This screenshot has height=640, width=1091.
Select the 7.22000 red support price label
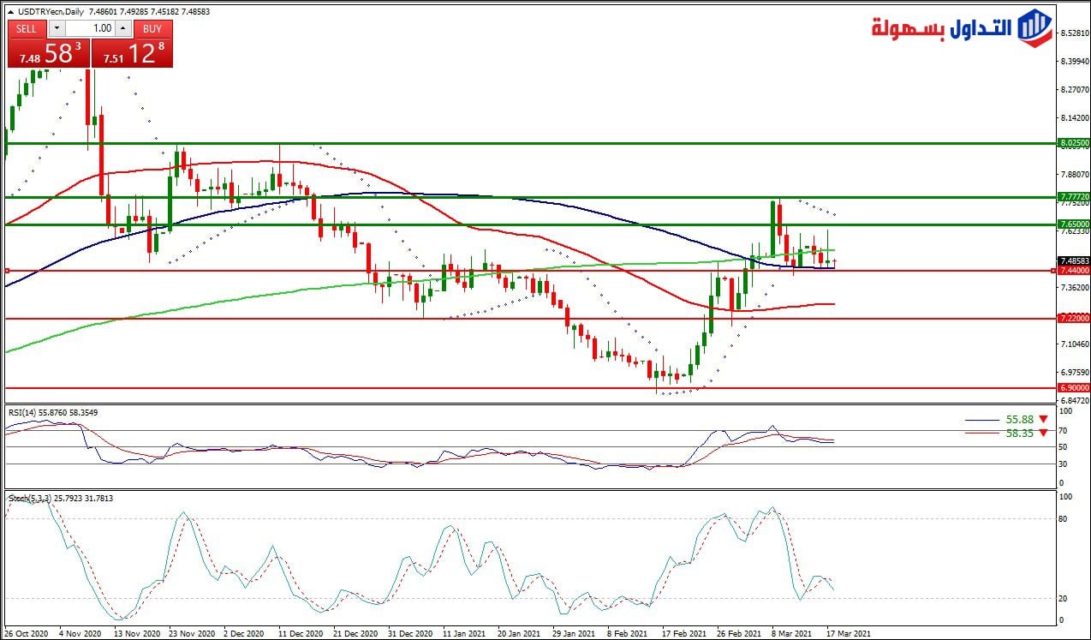tap(1073, 318)
